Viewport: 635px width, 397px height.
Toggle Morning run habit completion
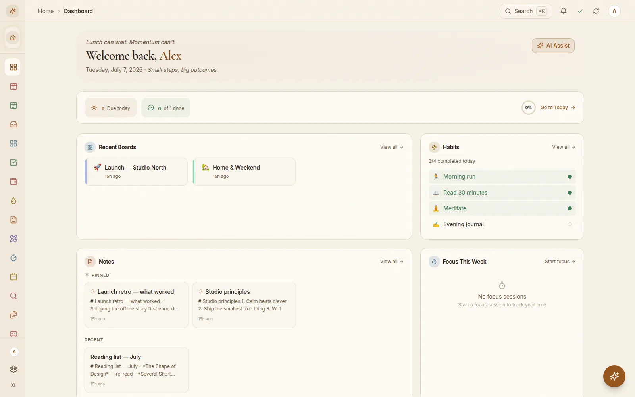click(502, 177)
